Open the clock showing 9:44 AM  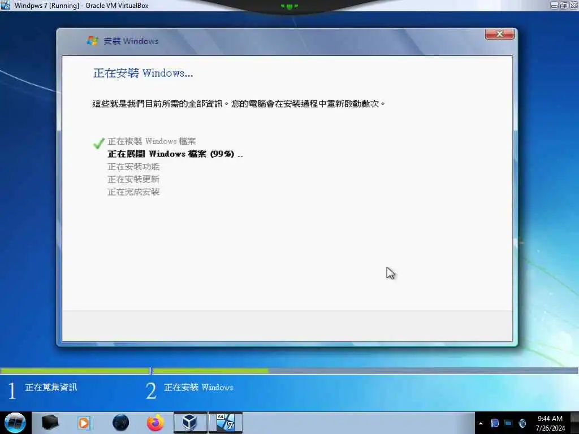[550, 419]
